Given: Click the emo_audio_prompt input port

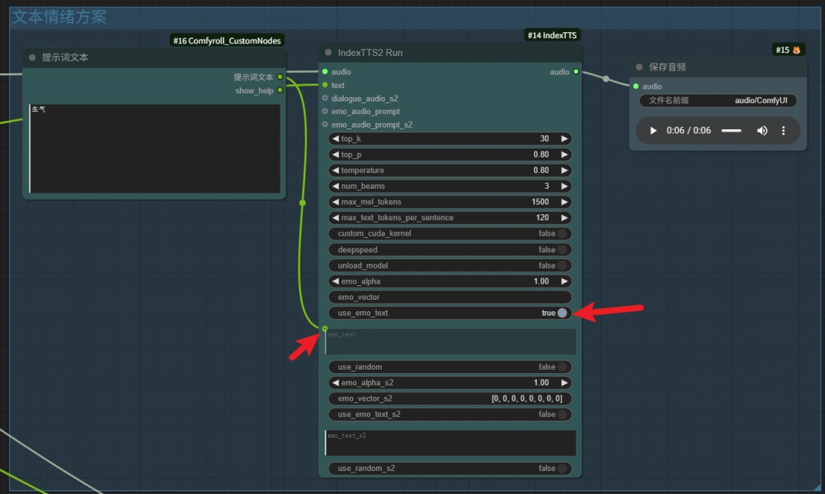Looking at the screenshot, I should pos(325,111).
